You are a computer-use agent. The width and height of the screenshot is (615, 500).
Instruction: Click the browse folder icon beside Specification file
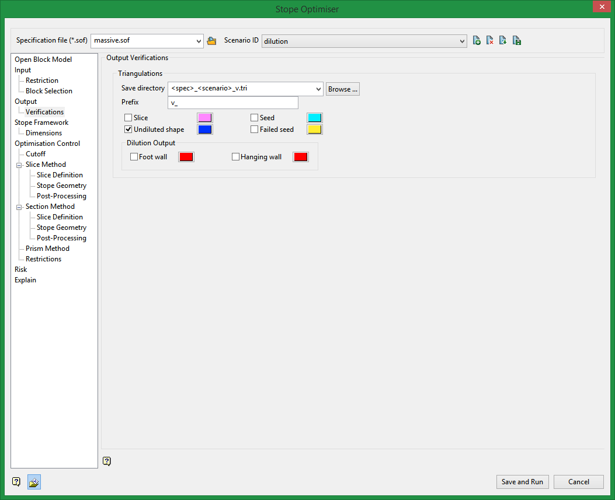coord(211,41)
